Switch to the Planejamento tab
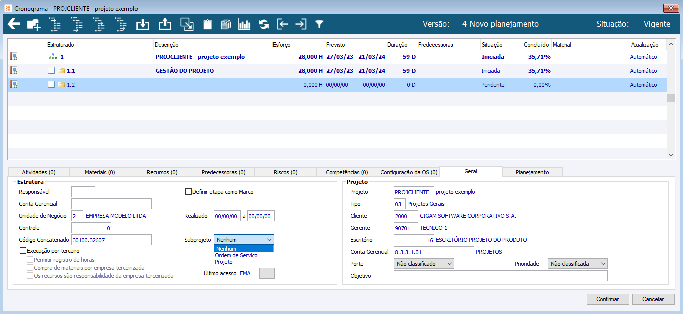683x314 pixels. pos(532,172)
